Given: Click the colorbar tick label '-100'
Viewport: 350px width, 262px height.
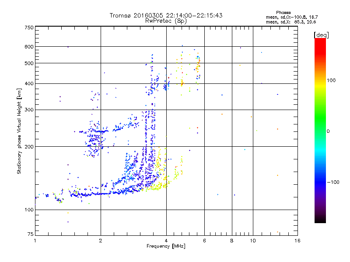Looking at the screenshot, I should [x=333, y=182].
